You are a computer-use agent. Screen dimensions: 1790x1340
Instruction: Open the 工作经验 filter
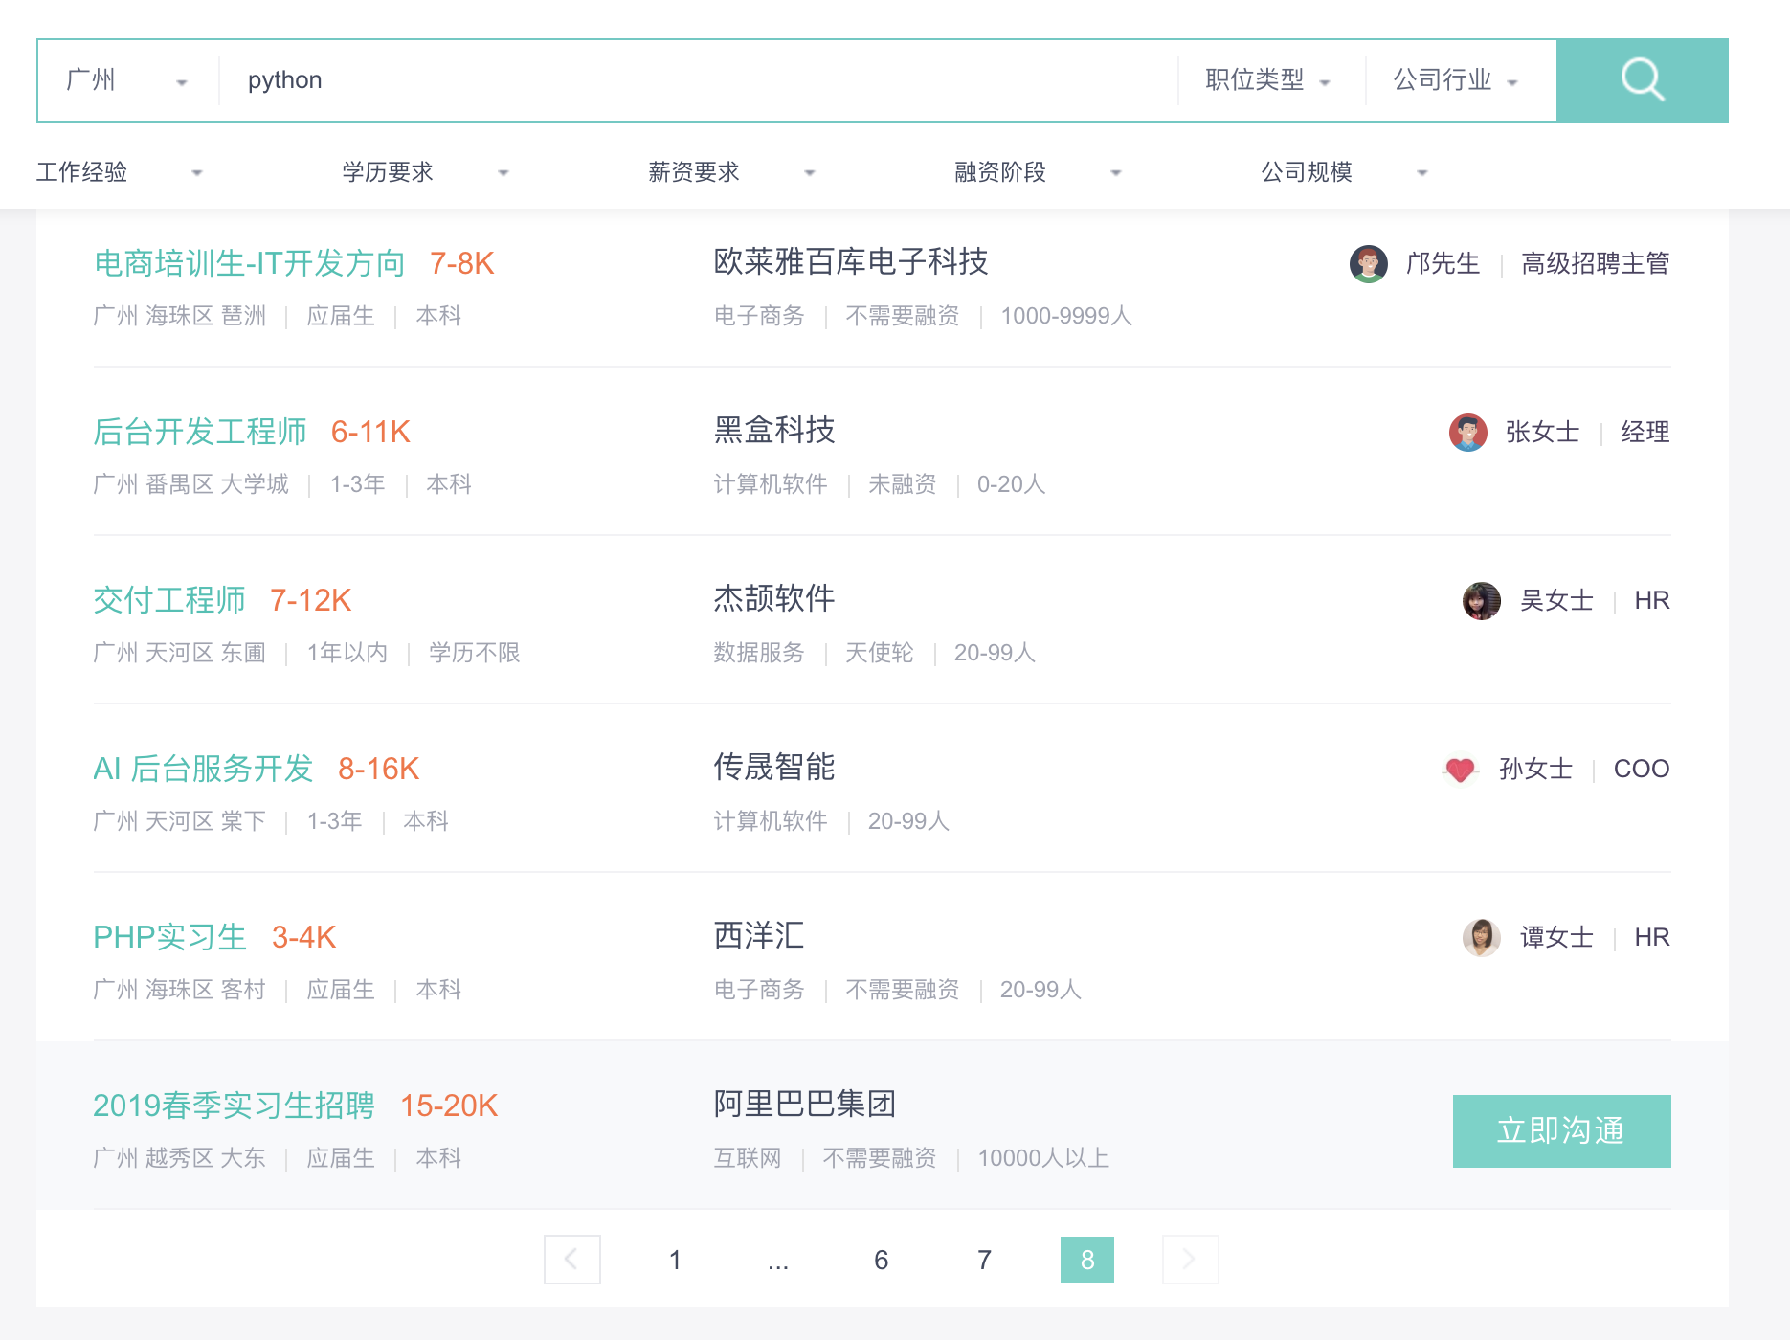120,172
